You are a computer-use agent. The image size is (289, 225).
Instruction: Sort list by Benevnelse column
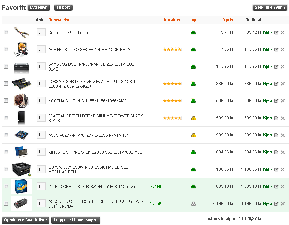pos(59,20)
